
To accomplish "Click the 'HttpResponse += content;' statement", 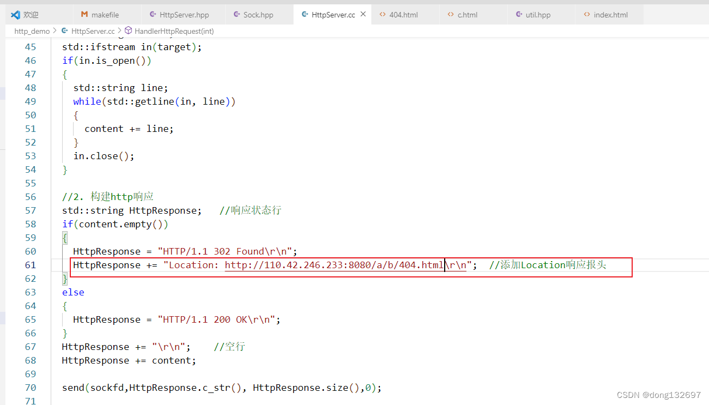I will coord(129,360).
